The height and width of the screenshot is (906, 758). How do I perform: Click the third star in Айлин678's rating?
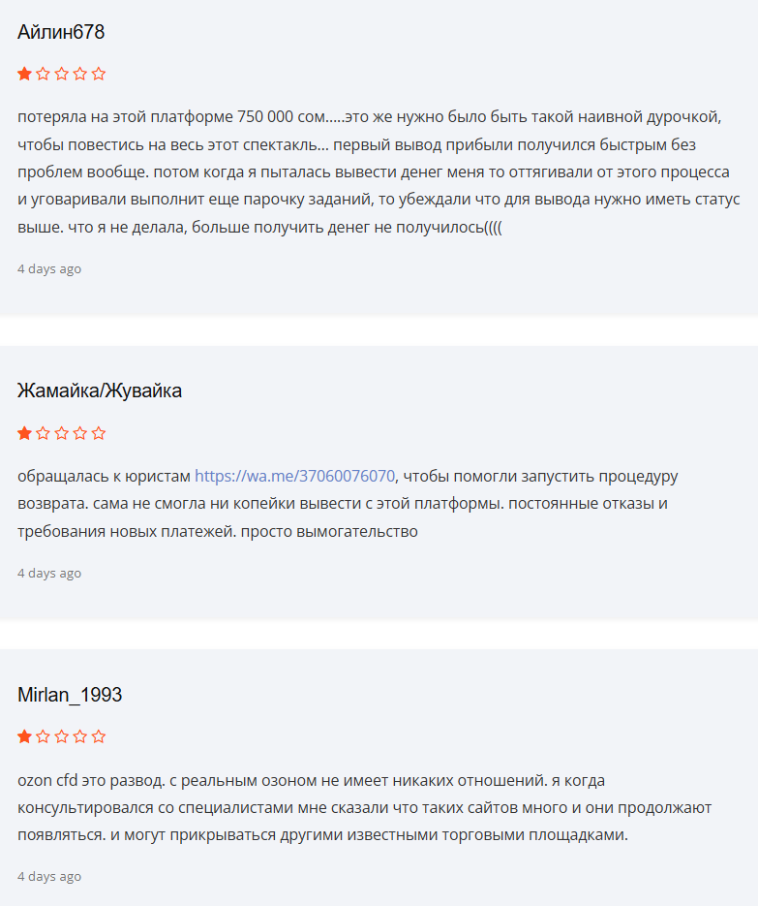coord(62,74)
